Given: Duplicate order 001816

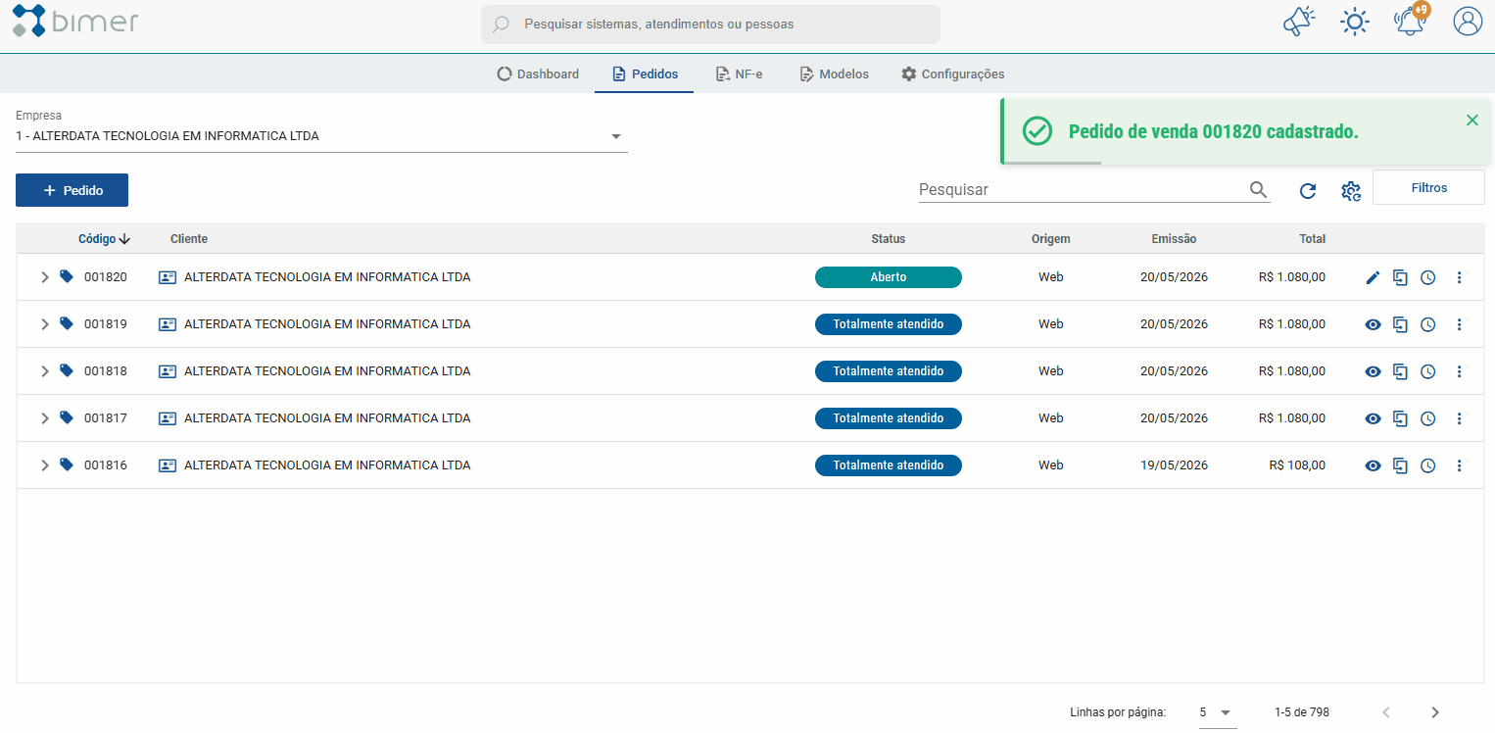Looking at the screenshot, I should coord(1401,466).
